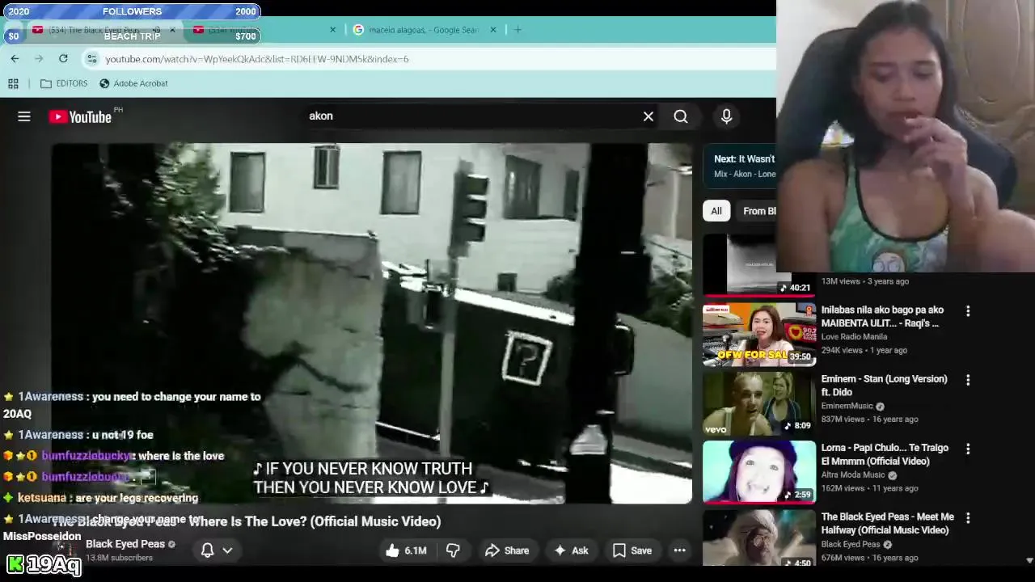Click The Black Eyed Peas - Meet Me Halfway title
Image resolution: width=1035 pixels, height=582 pixels.
(888, 523)
